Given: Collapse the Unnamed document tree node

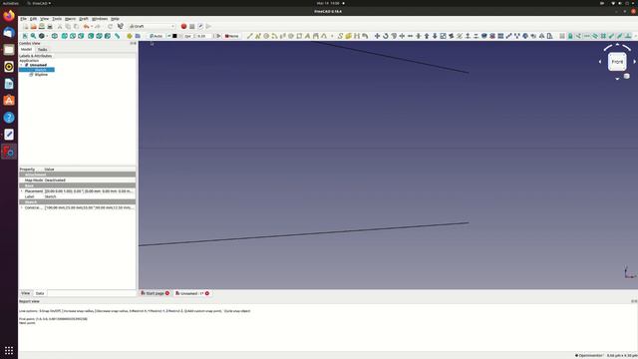Looking at the screenshot, I should point(22,65).
